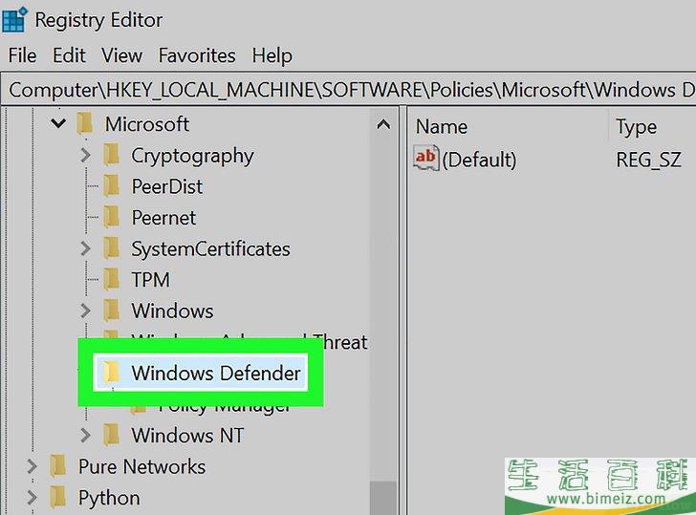Select the Microsoft key label
This screenshot has height=515, width=696.
click(x=147, y=124)
